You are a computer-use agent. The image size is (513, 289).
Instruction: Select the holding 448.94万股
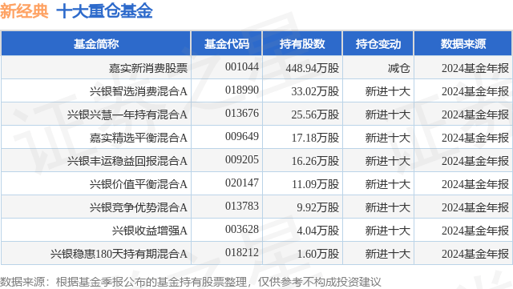click(x=313, y=68)
